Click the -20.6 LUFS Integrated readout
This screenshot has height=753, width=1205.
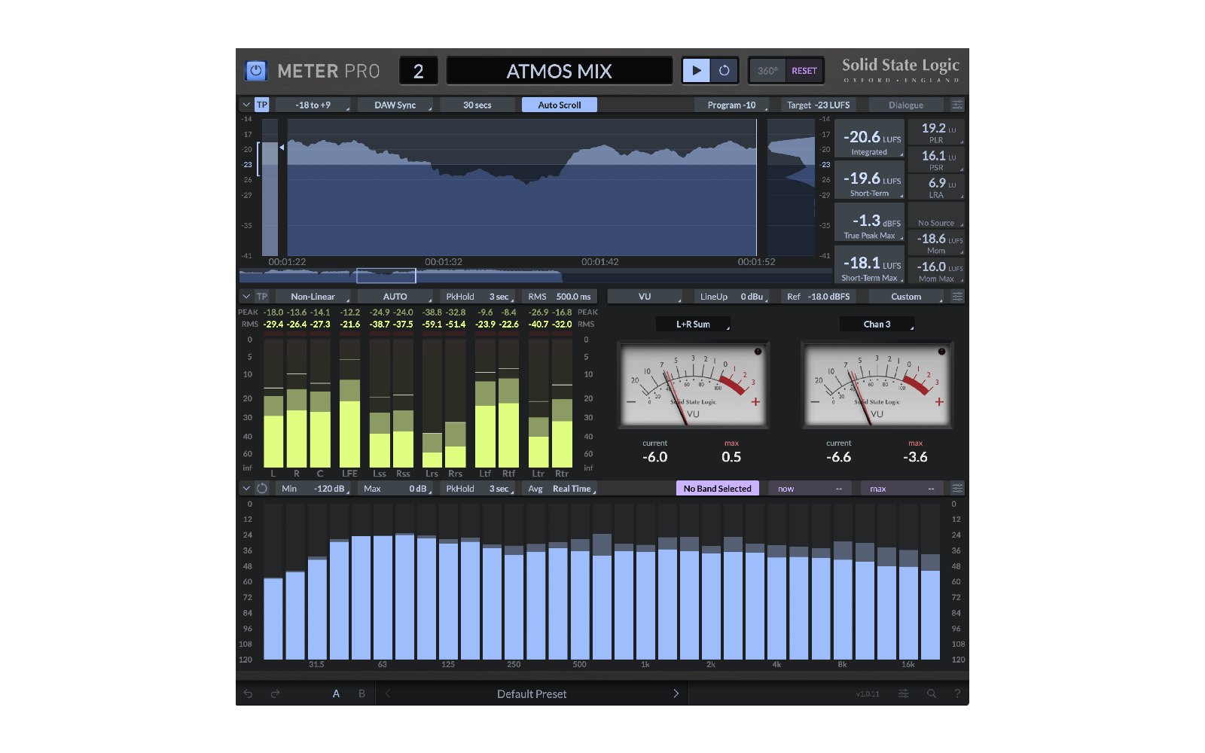pos(869,139)
